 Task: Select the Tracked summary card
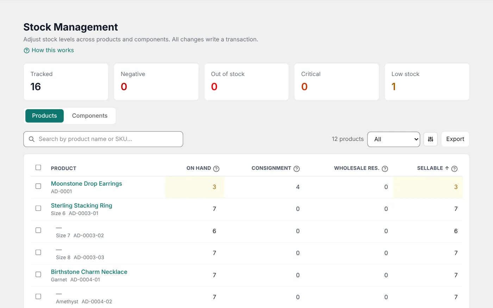[x=66, y=82]
